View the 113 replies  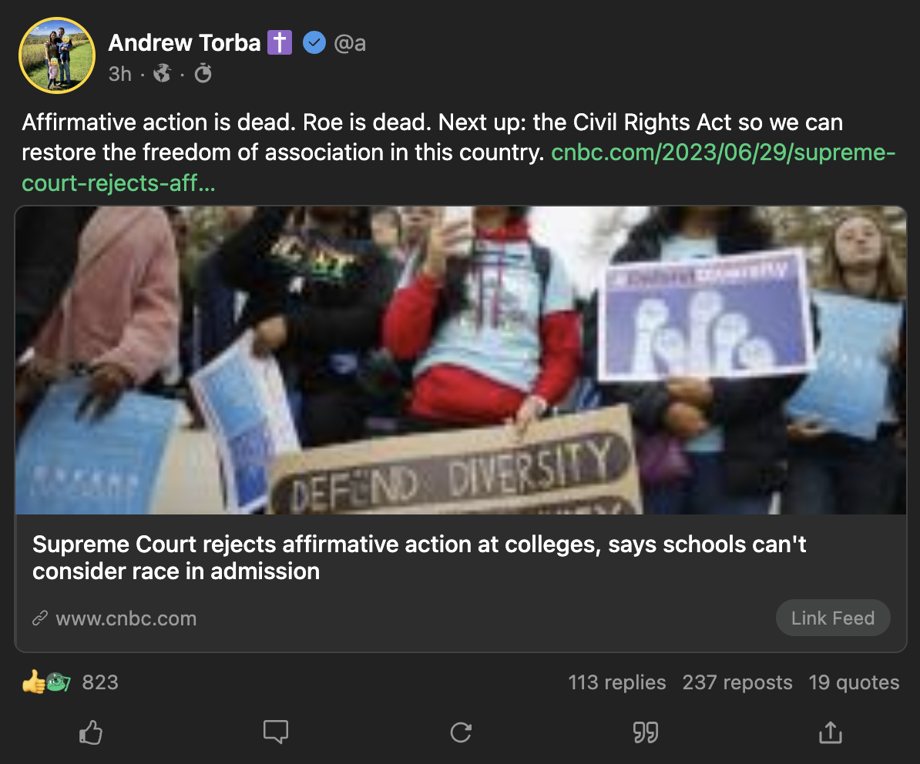tap(616, 682)
